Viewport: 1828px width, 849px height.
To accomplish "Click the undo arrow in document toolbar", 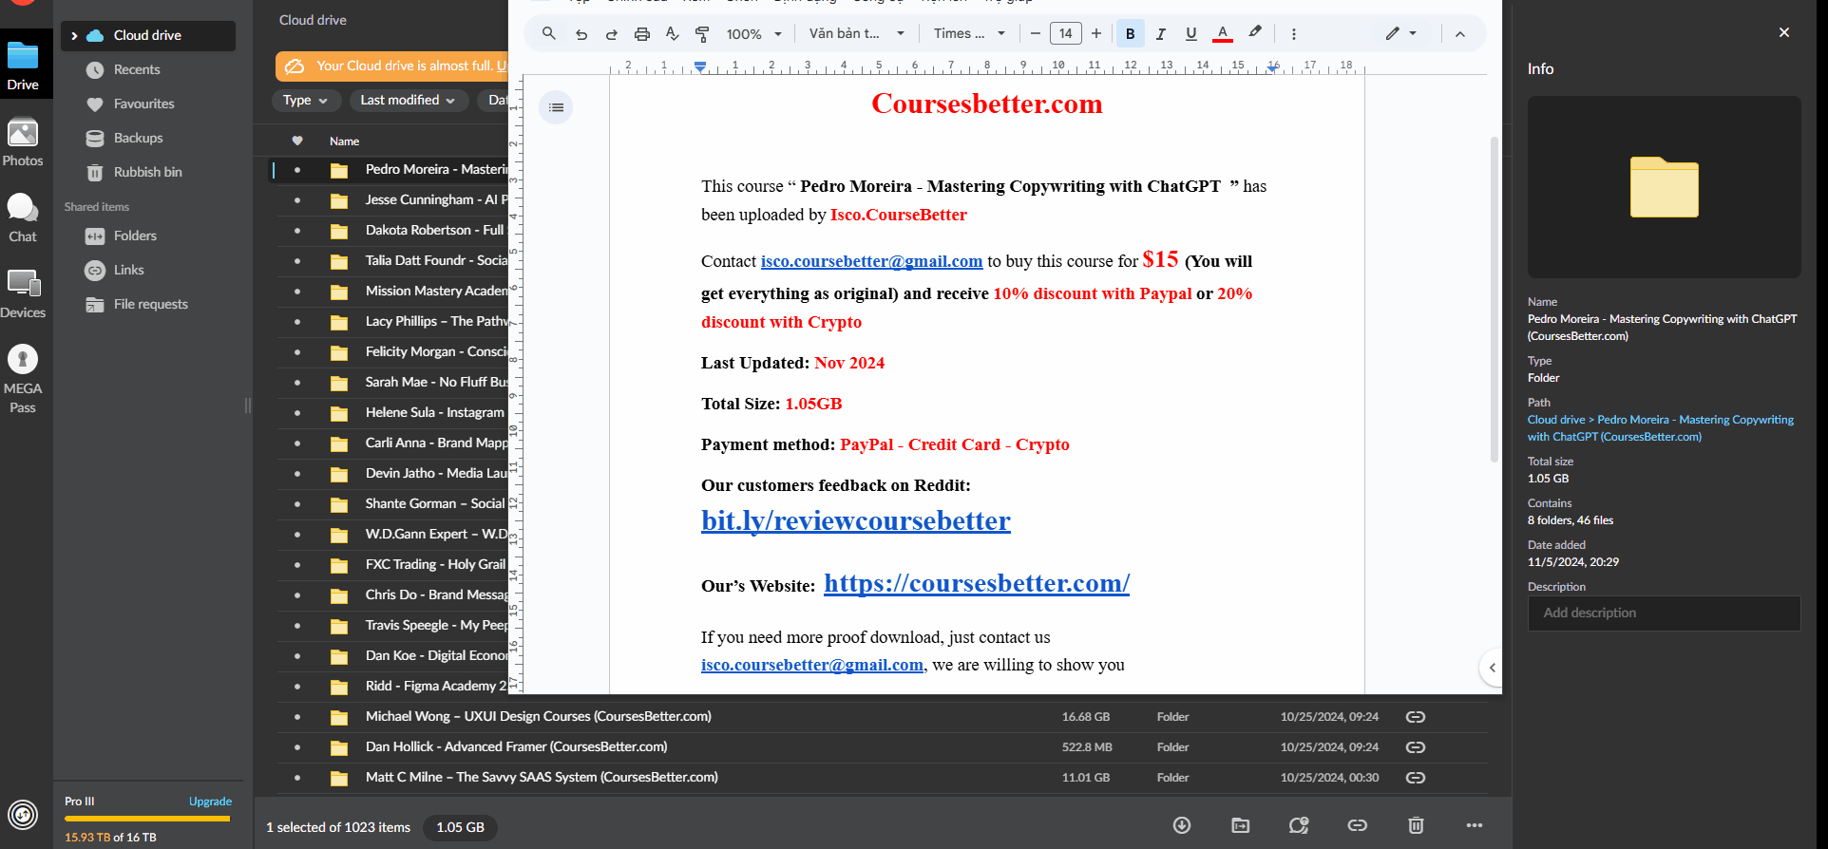I will 581,34.
